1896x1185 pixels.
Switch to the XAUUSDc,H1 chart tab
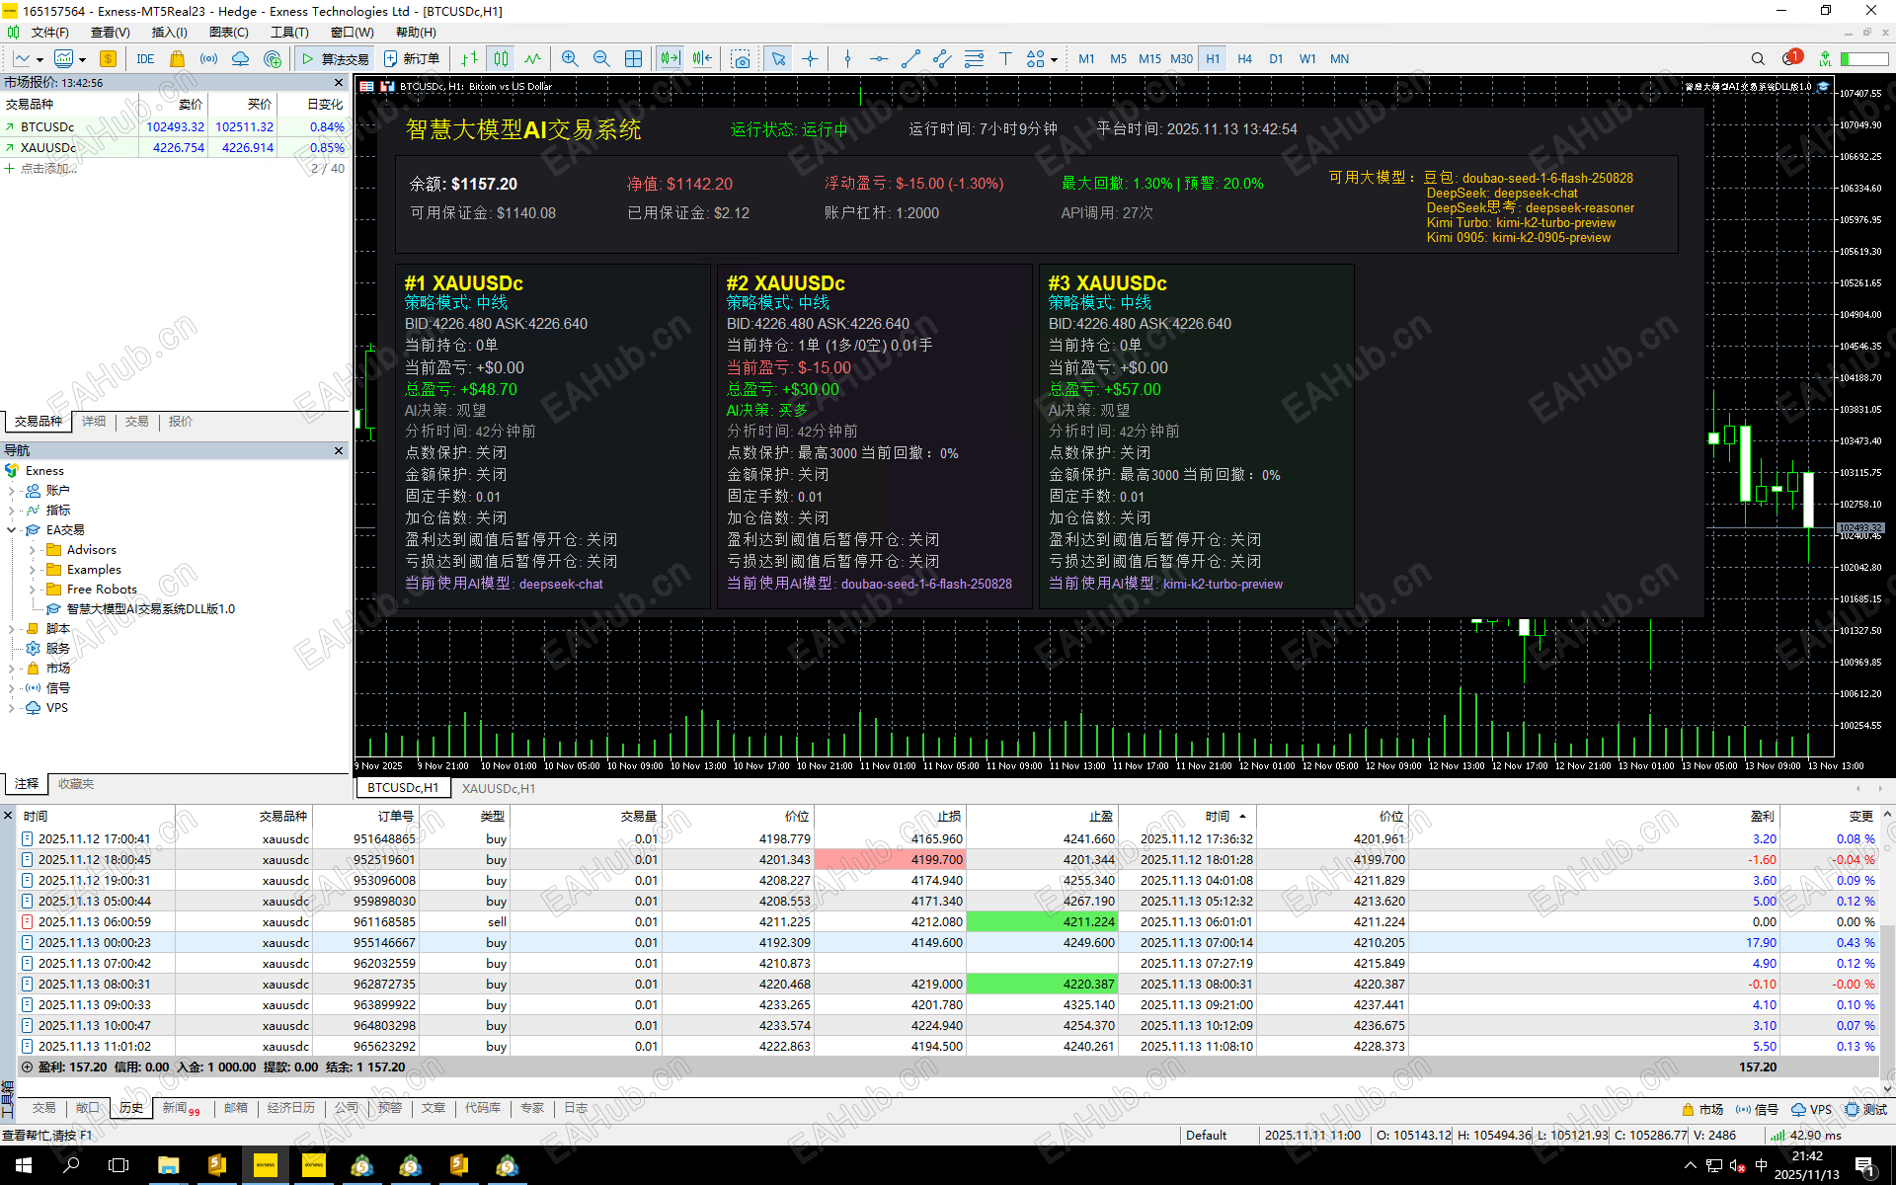tap(497, 788)
